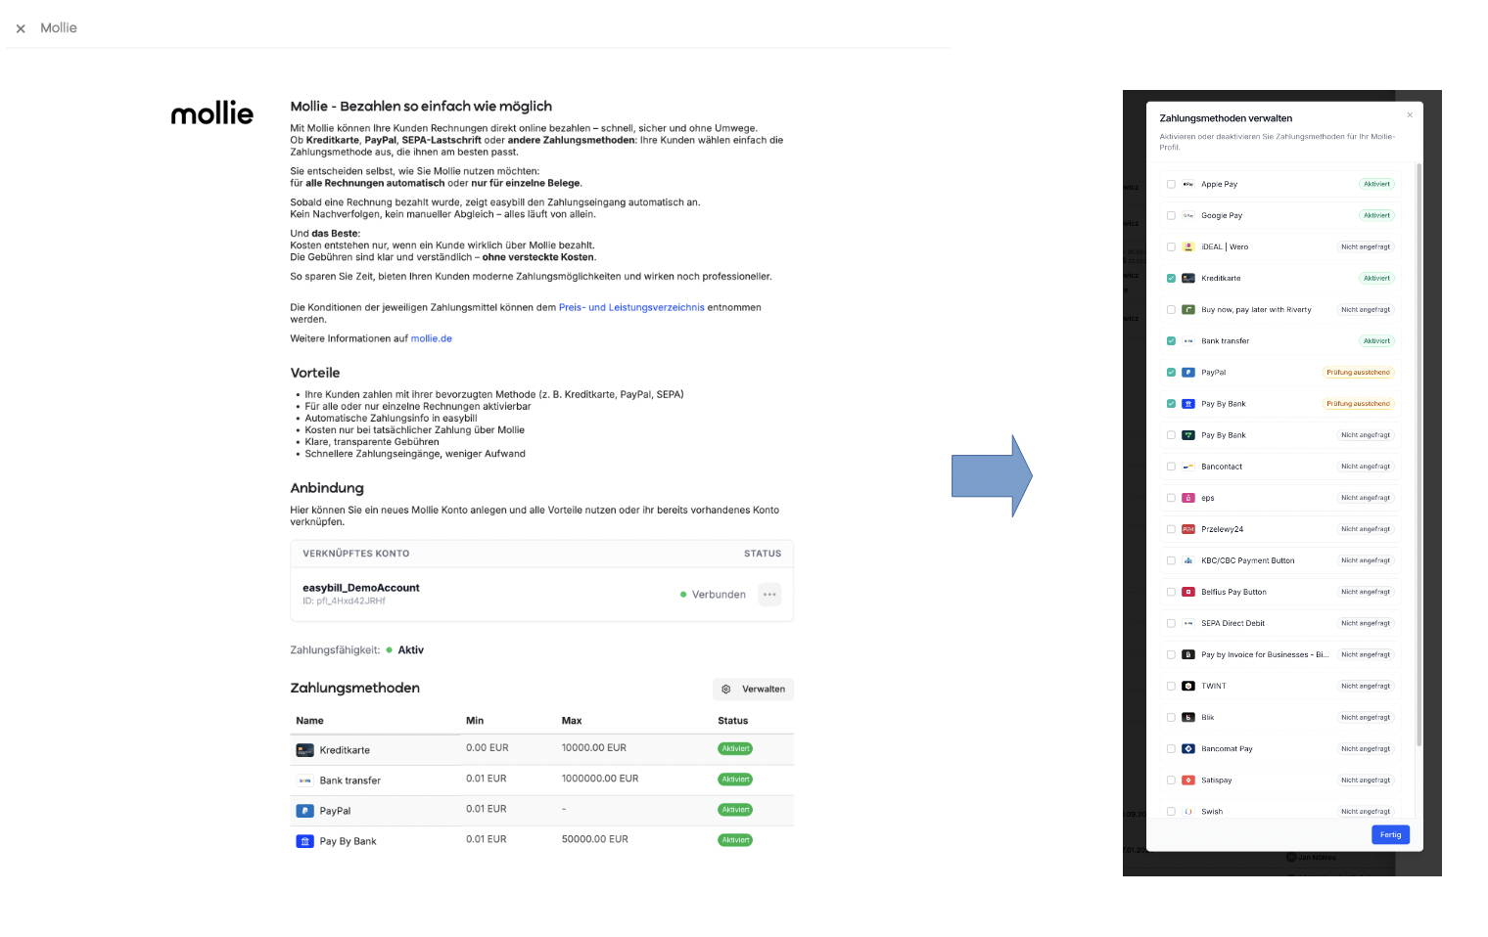Click the 10000.00 EUR max value
This screenshot has width=1488, height=937.
tap(594, 748)
